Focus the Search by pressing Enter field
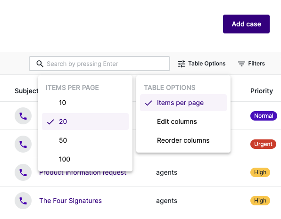The image size is (281, 219). point(99,64)
